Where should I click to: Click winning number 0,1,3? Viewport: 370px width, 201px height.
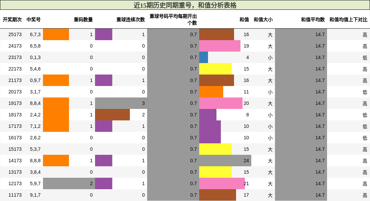point(35,57)
